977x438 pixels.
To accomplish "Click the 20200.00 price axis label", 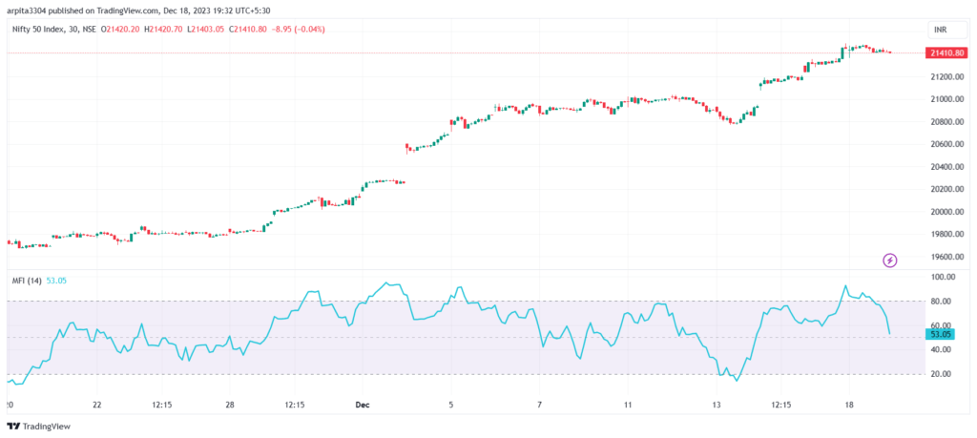I will pyautogui.click(x=946, y=189).
